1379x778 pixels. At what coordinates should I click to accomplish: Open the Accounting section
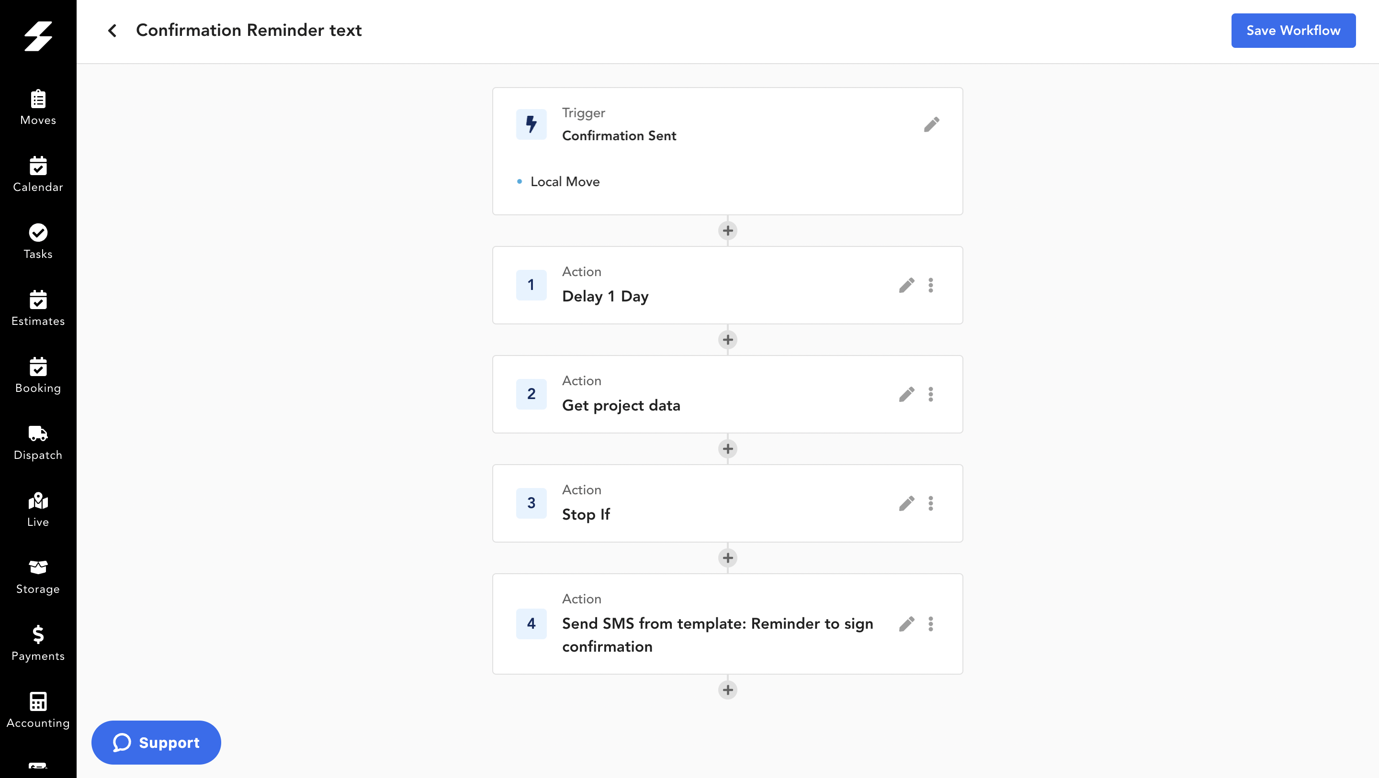coord(38,710)
